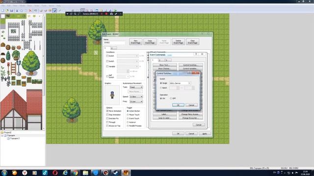Select Parallel Process trigger radio
This screenshot has height=176, width=314.
[x=128, y=126]
